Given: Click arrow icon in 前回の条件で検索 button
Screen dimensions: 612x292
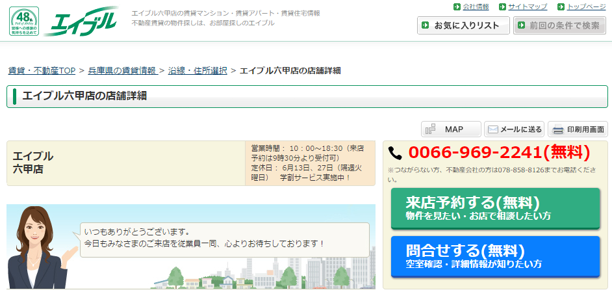Looking at the screenshot, I should 522,26.
